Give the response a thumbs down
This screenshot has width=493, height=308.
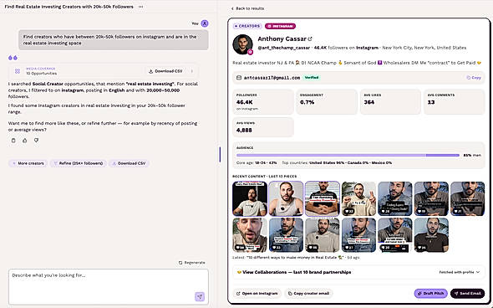click(x=36, y=141)
